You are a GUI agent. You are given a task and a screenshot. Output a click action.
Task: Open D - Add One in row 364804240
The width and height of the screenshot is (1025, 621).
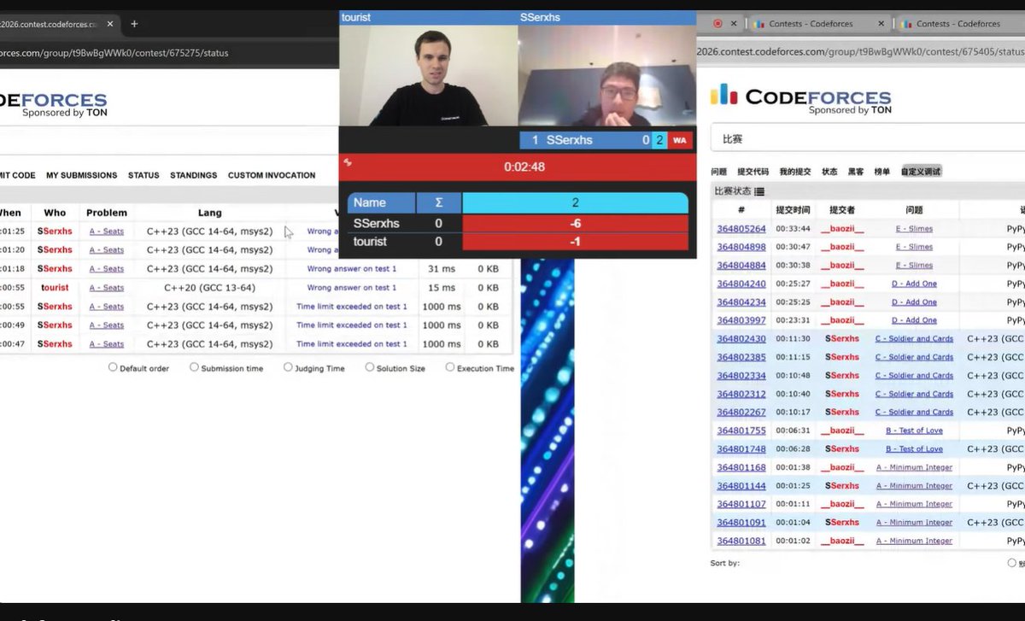(x=914, y=284)
